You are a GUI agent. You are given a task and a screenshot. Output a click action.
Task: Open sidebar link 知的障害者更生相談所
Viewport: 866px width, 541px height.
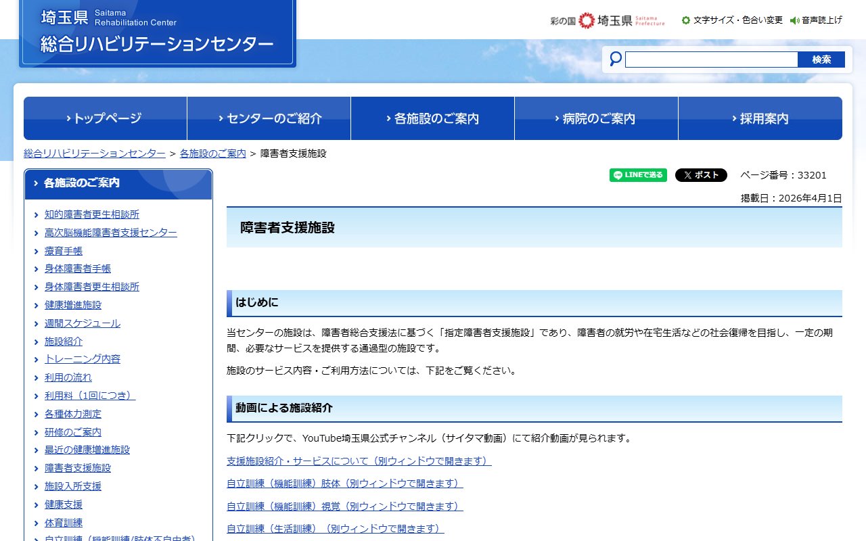(92, 214)
